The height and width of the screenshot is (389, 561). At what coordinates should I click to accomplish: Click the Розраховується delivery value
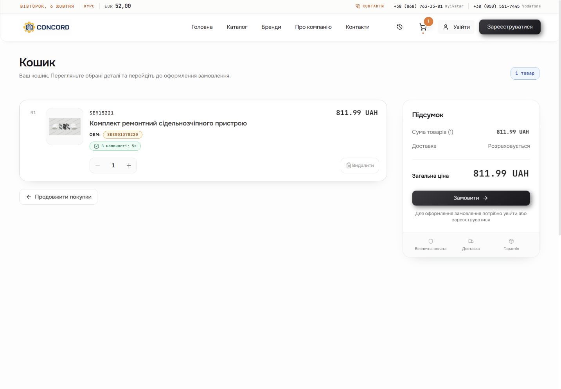(x=509, y=146)
